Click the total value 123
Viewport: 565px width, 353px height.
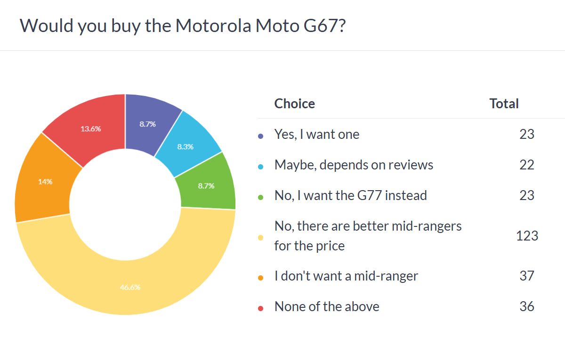[x=527, y=235]
